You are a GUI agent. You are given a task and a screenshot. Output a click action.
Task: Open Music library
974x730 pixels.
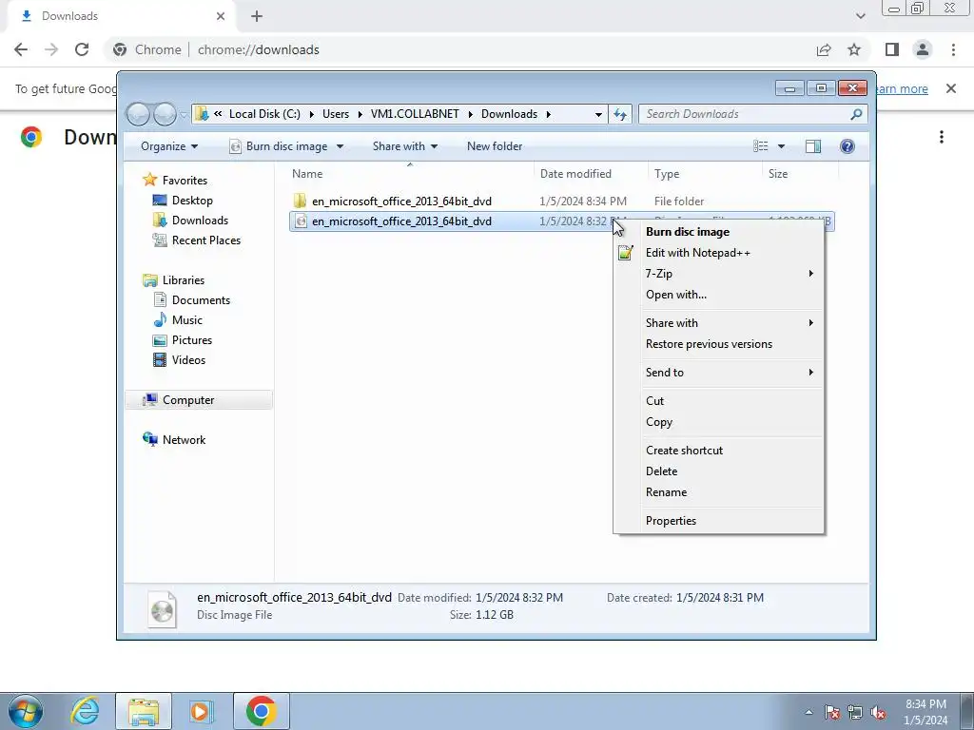coord(187,320)
